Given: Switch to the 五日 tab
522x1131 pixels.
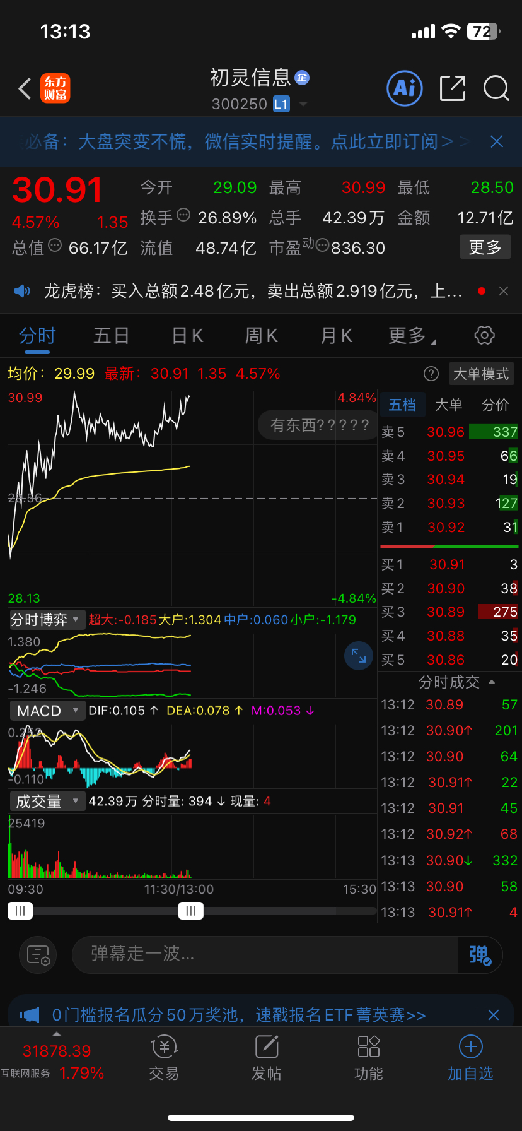Looking at the screenshot, I should pyautogui.click(x=111, y=335).
